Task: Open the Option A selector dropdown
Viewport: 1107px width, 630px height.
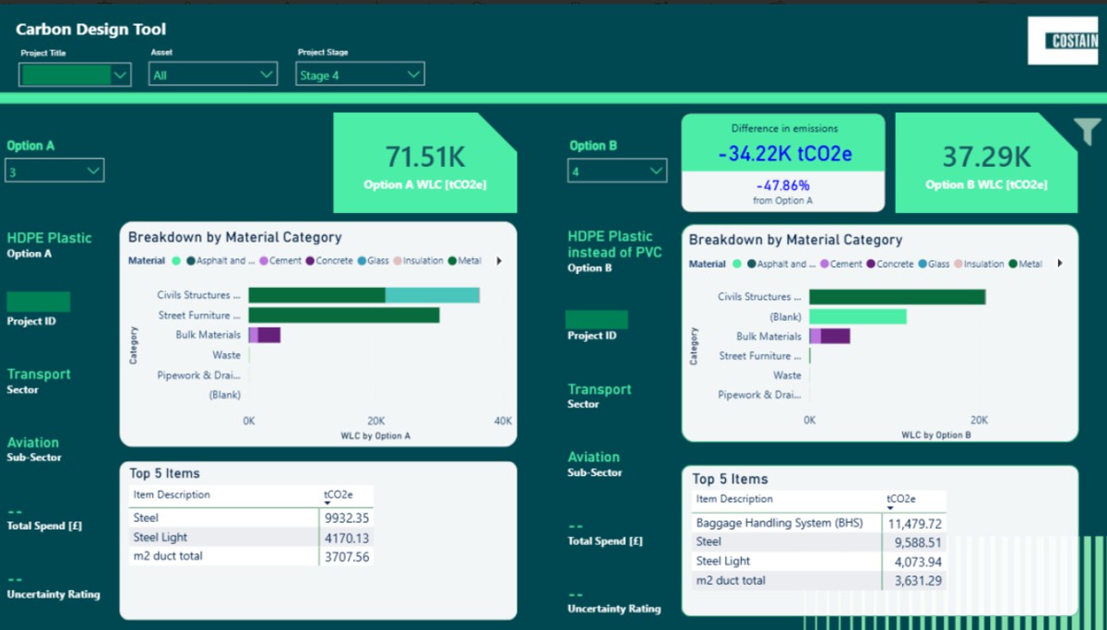Action: click(x=93, y=172)
